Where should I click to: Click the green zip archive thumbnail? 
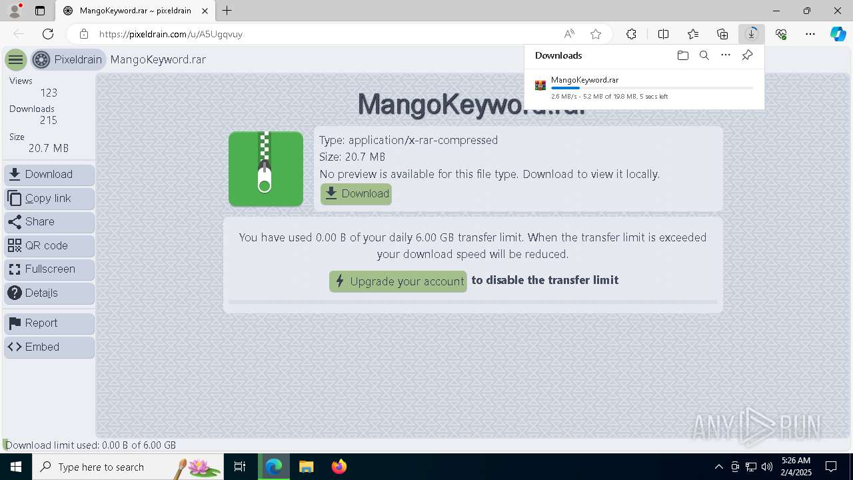pos(266,169)
